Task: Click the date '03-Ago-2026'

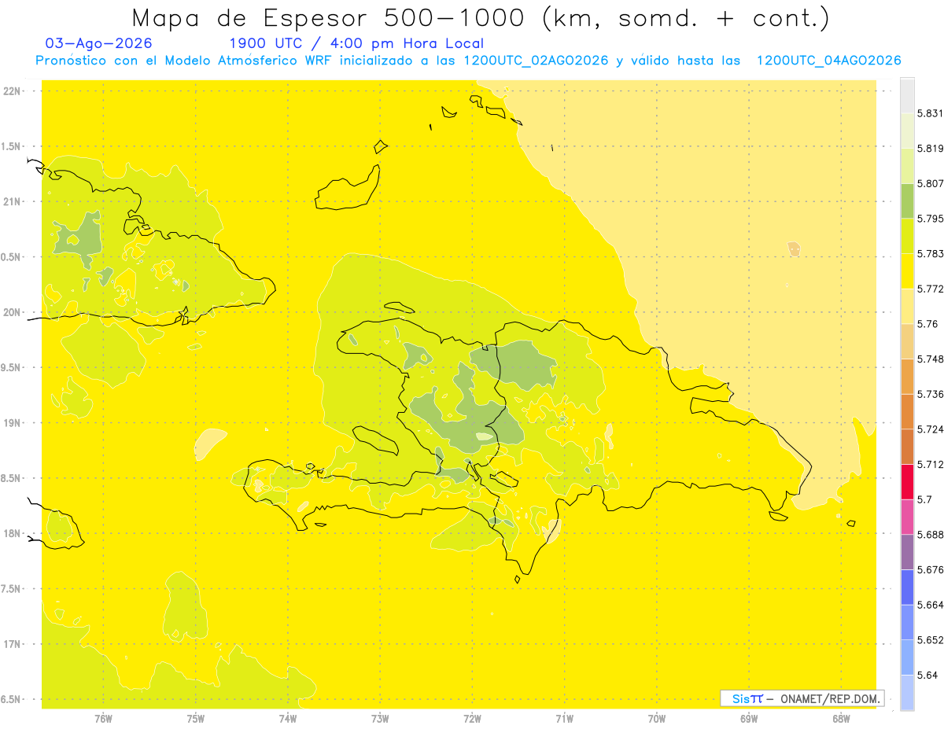Action: pyautogui.click(x=98, y=43)
